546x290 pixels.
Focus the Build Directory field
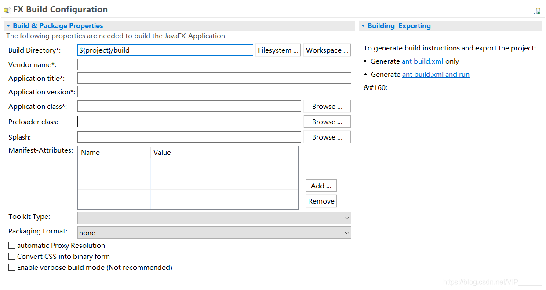tap(165, 50)
